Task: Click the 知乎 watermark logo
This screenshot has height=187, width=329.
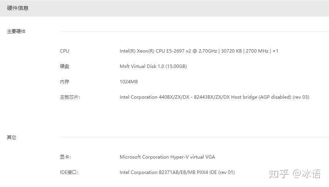Action: click(278, 174)
